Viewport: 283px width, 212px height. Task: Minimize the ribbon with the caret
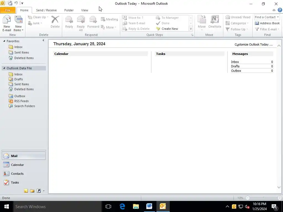pyautogui.click(x=274, y=10)
